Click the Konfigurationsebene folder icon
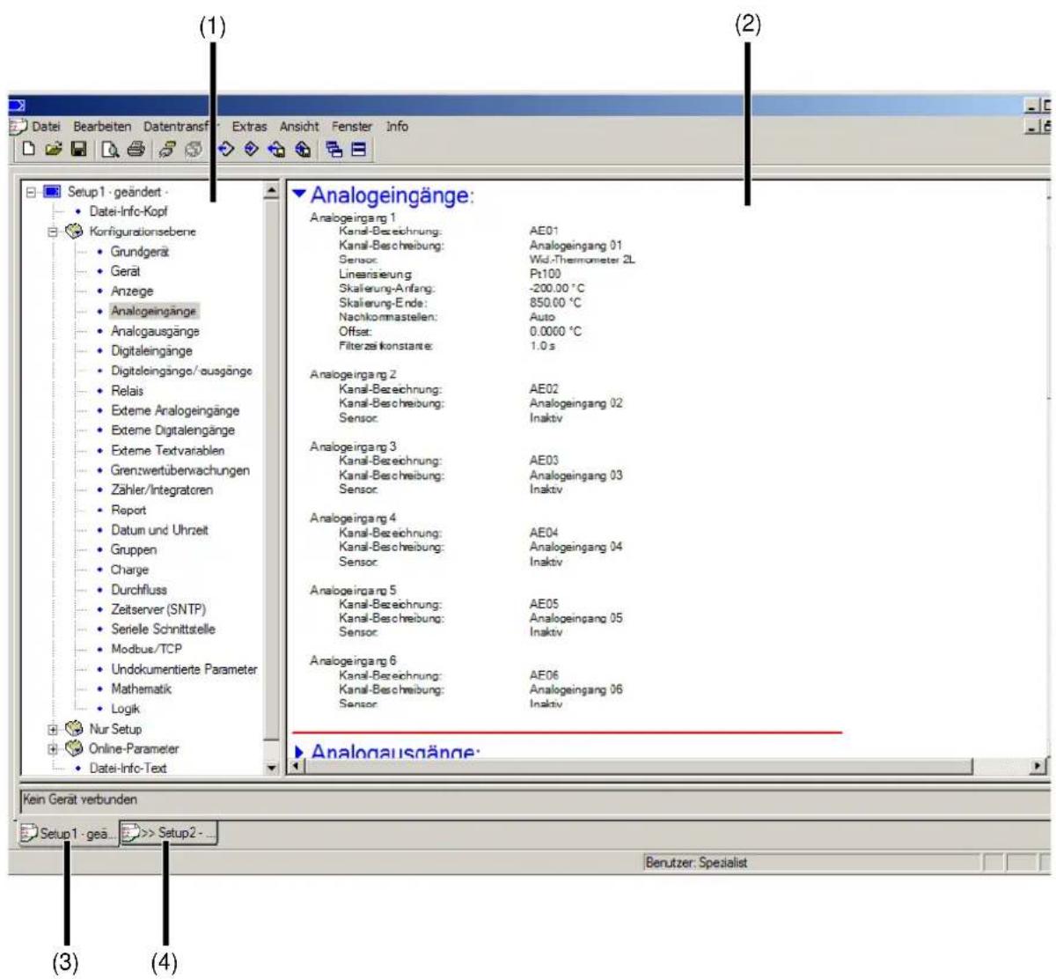The image size is (1056, 979). coord(73,232)
